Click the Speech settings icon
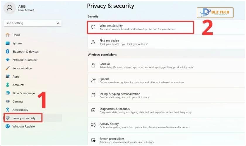Image resolution: width=246 pixels, height=146 pixels. [x=93, y=80]
